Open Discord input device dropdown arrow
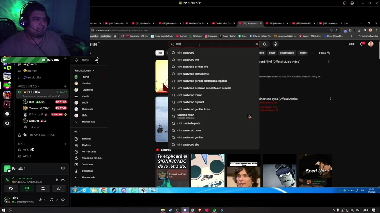The height and width of the screenshot is (213, 380). (x=45, y=200)
